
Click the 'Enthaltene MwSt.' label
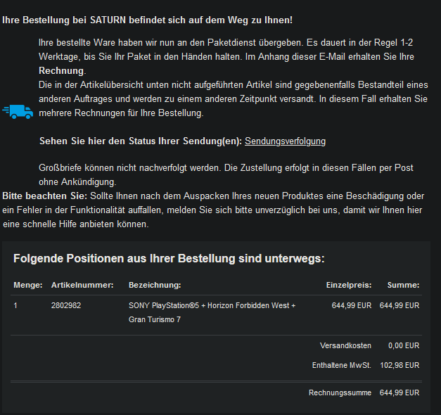point(342,365)
